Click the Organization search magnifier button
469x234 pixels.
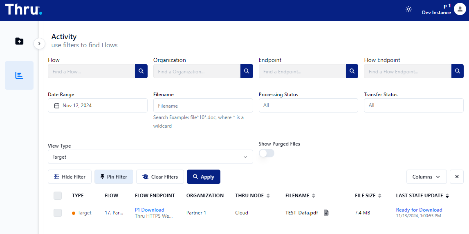pos(246,71)
